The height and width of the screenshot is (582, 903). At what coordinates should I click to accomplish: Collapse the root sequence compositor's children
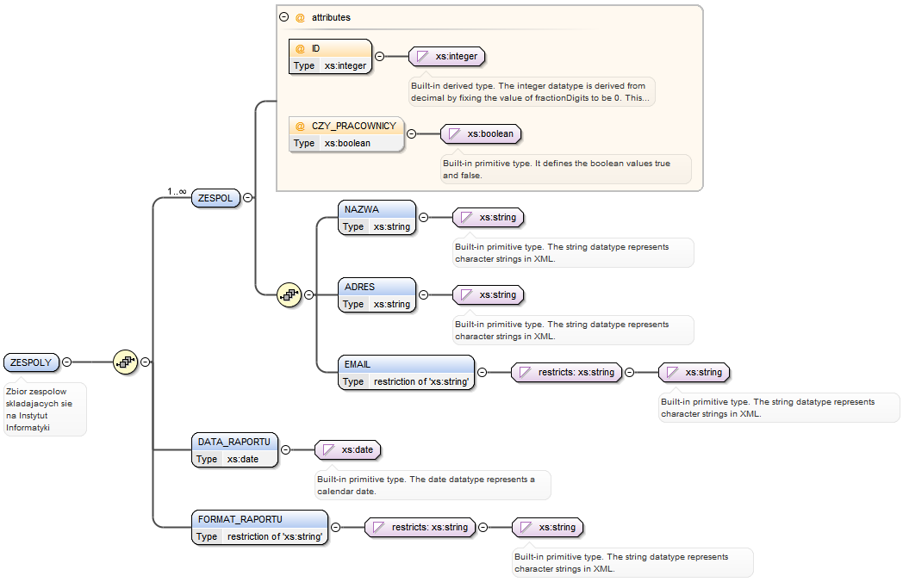click(145, 362)
